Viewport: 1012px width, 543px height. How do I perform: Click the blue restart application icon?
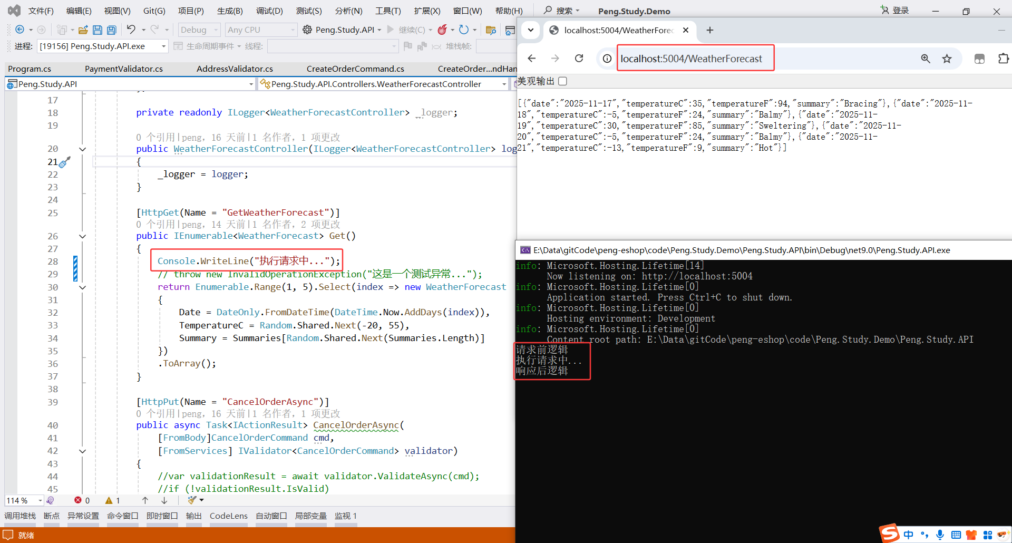click(x=464, y=30)
